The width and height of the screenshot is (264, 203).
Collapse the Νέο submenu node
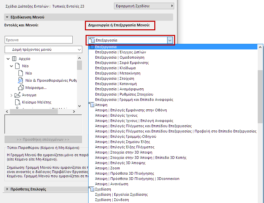point(12,66)
